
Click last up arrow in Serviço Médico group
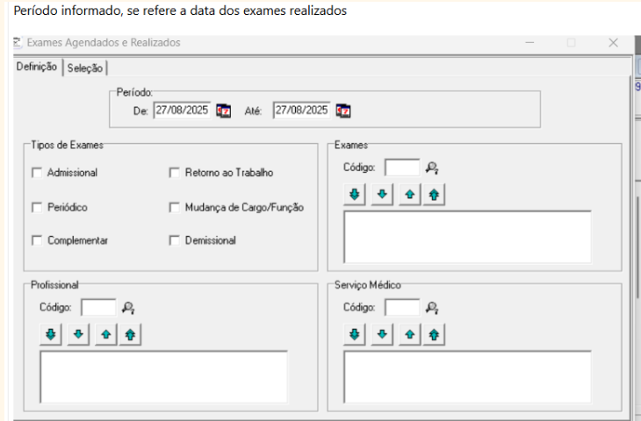(x=434, y=334)
